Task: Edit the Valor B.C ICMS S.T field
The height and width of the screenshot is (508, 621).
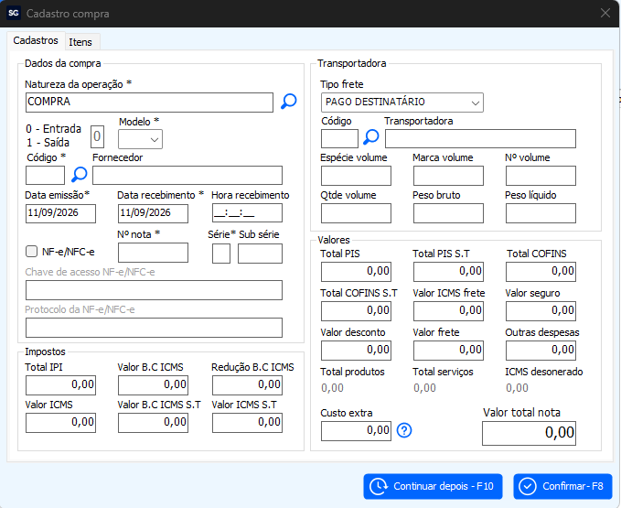Action: pyautogui.click(x=153, y=423)
